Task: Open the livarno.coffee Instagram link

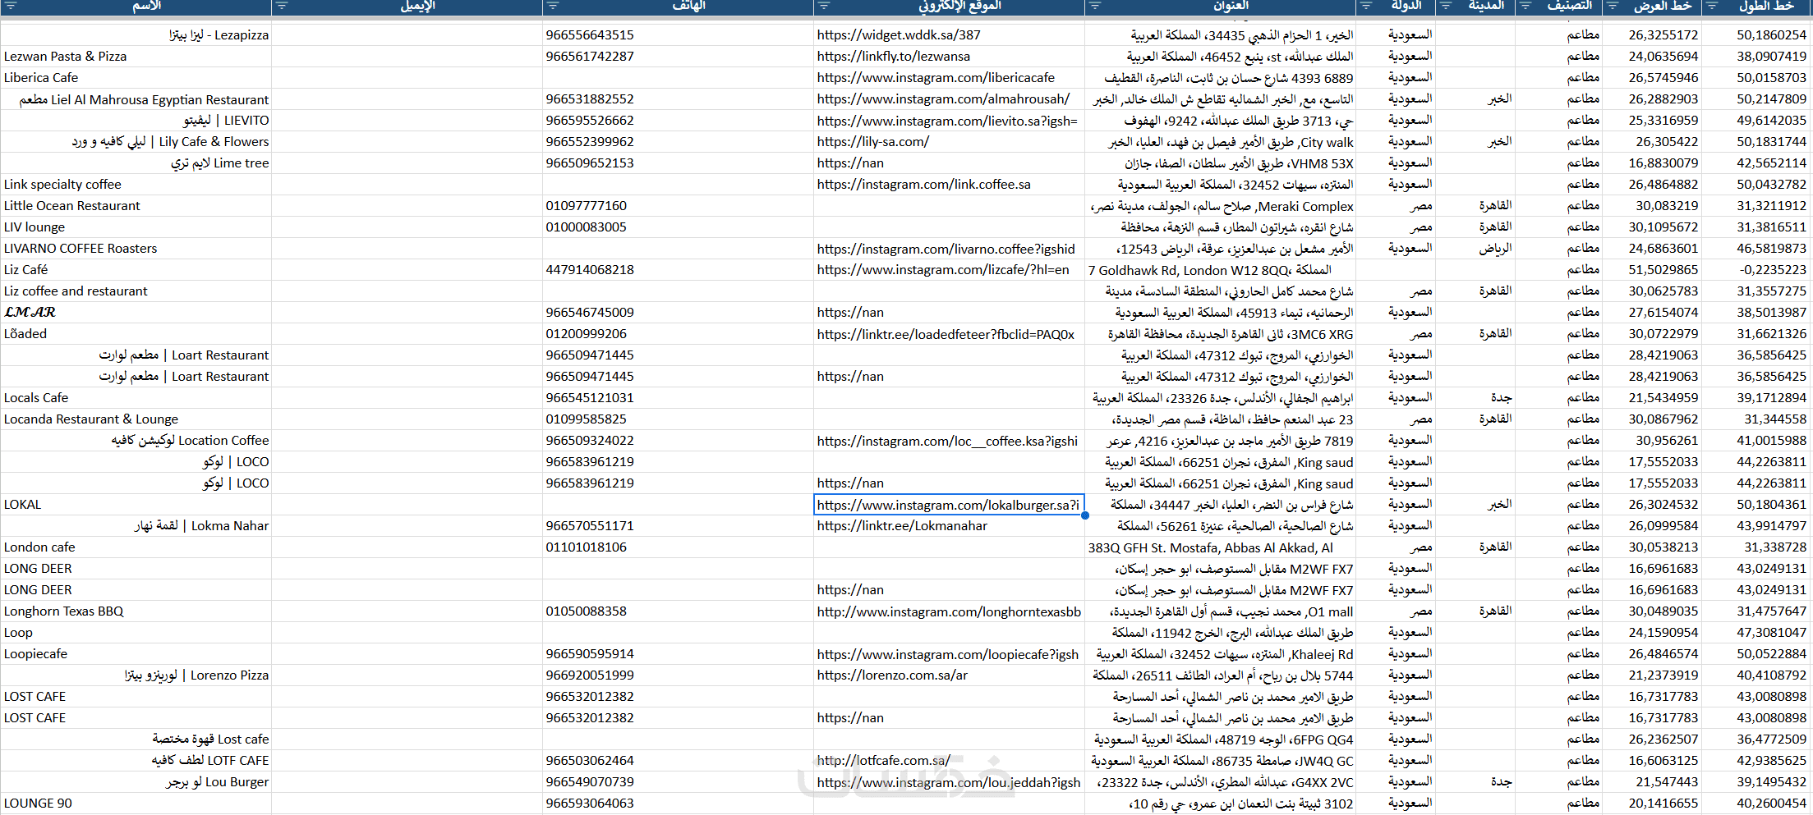Action: 946,249
